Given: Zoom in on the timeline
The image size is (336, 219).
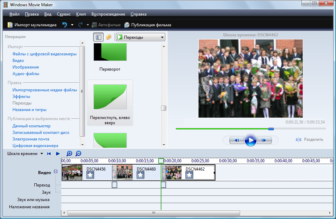Looking at the screenshot, I should [x=69, y=154].
